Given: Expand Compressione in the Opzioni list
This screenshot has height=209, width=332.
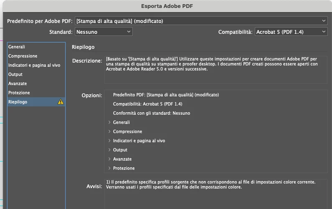Looking at the screenshot, I should click(109, 131).
